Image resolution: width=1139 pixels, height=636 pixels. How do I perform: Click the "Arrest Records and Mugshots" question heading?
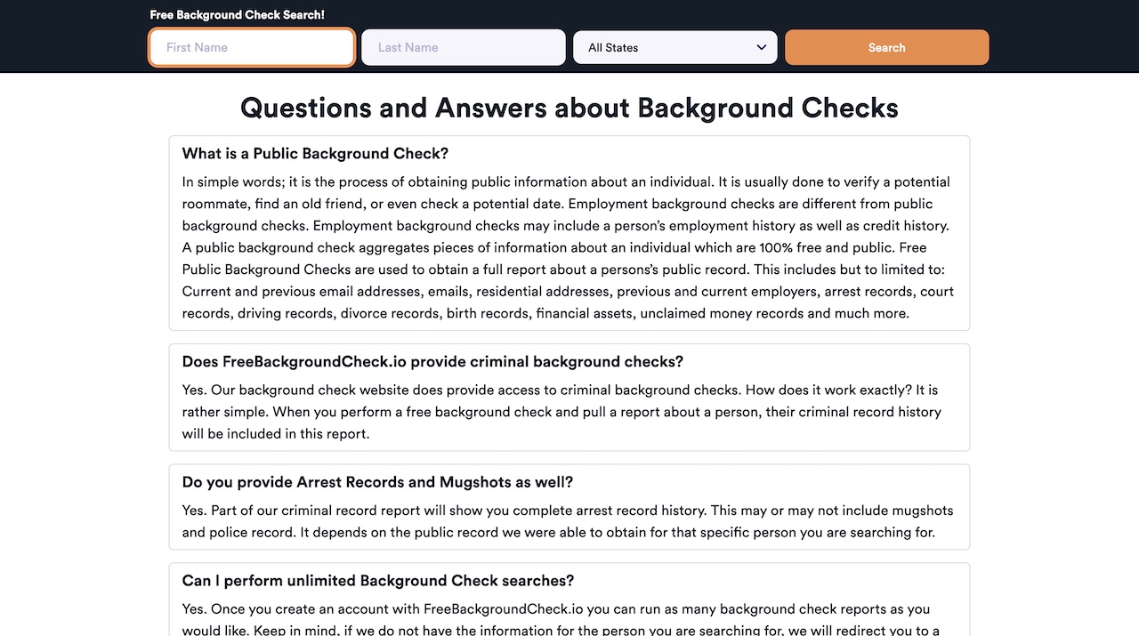(377, 482)
